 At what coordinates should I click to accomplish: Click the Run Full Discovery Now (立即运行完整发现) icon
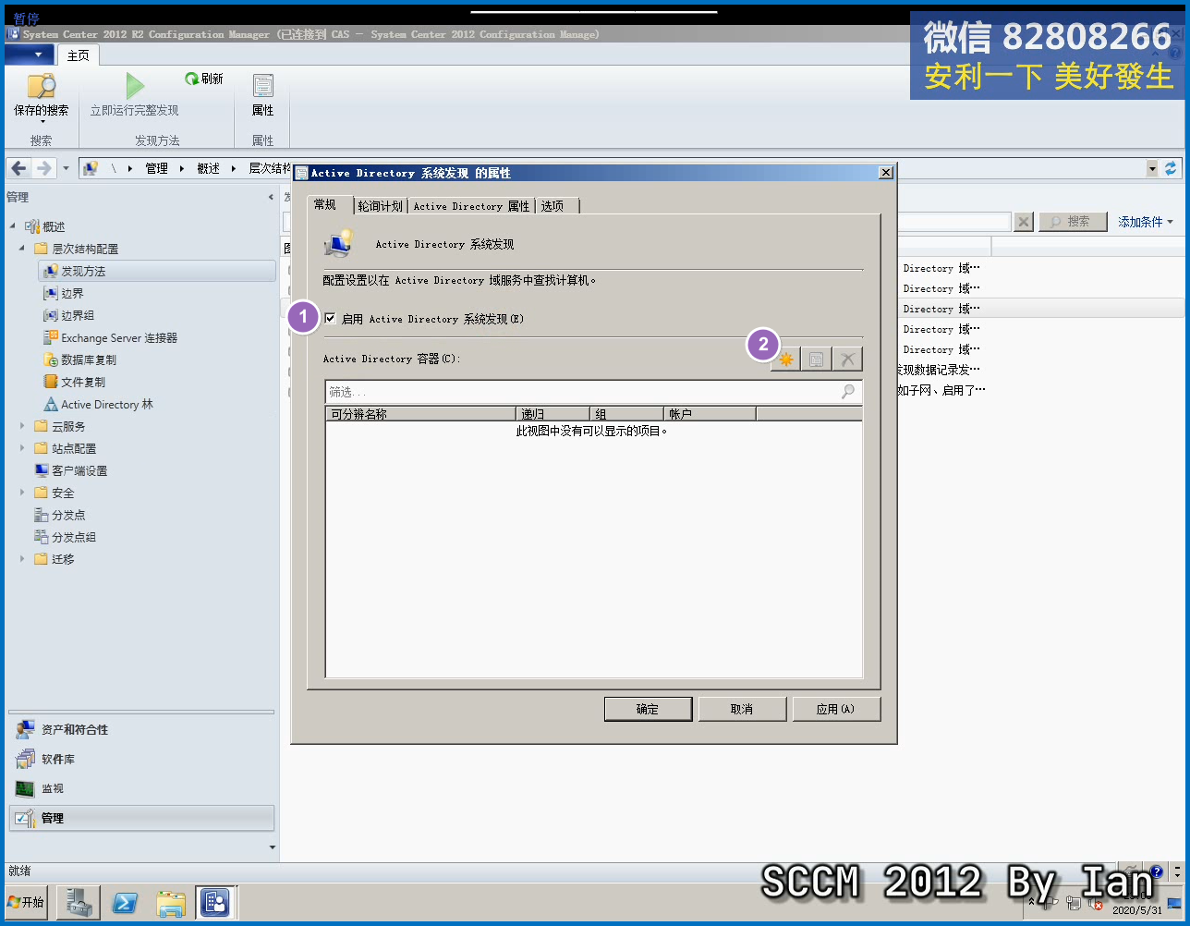click(135, 86)
